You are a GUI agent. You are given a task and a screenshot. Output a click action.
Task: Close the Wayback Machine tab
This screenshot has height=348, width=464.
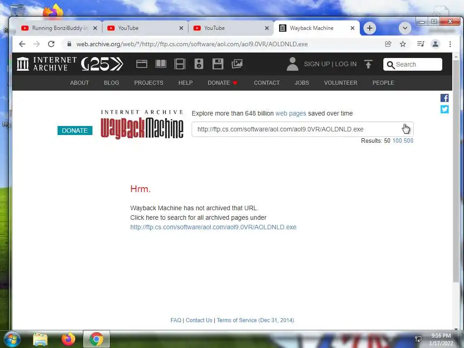tap(353, 28)
